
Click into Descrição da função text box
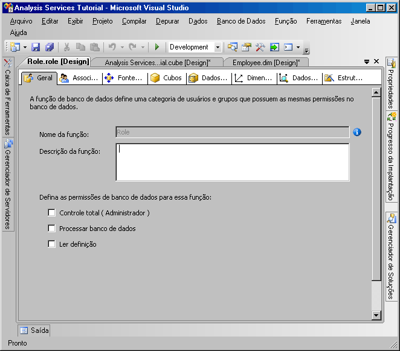point(232,162)
